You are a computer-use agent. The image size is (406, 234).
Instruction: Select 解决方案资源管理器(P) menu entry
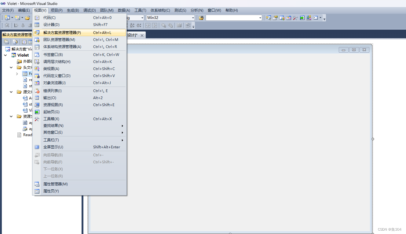pos(79,32)
